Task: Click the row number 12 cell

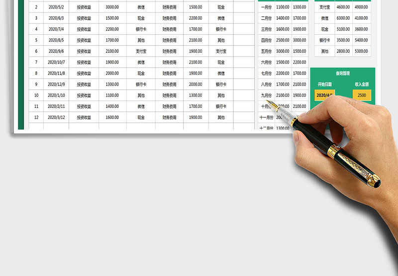Action: click(36, 117)
